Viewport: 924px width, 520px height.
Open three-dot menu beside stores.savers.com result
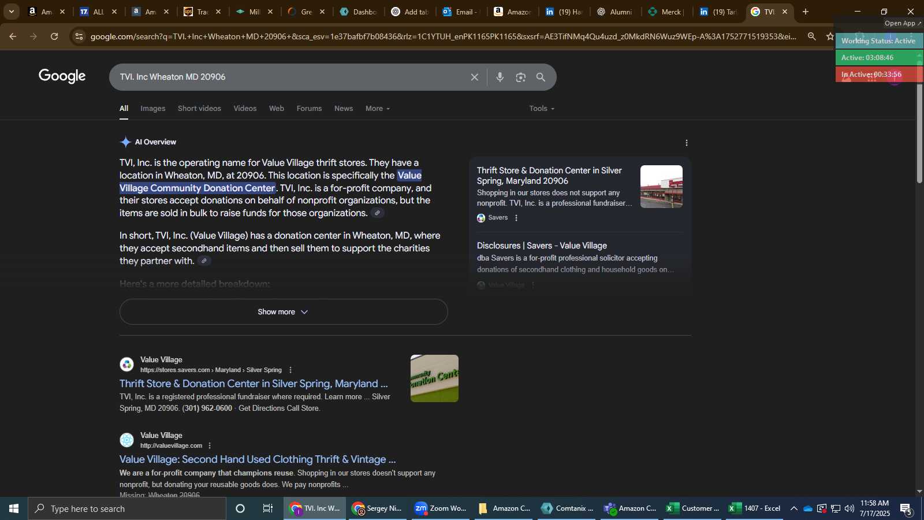click(x=290, y=370)
